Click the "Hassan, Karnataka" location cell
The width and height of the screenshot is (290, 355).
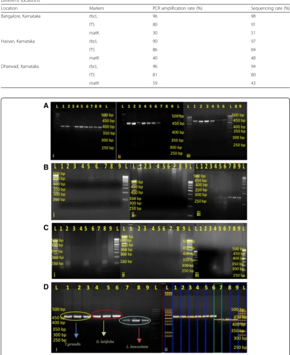18,41
